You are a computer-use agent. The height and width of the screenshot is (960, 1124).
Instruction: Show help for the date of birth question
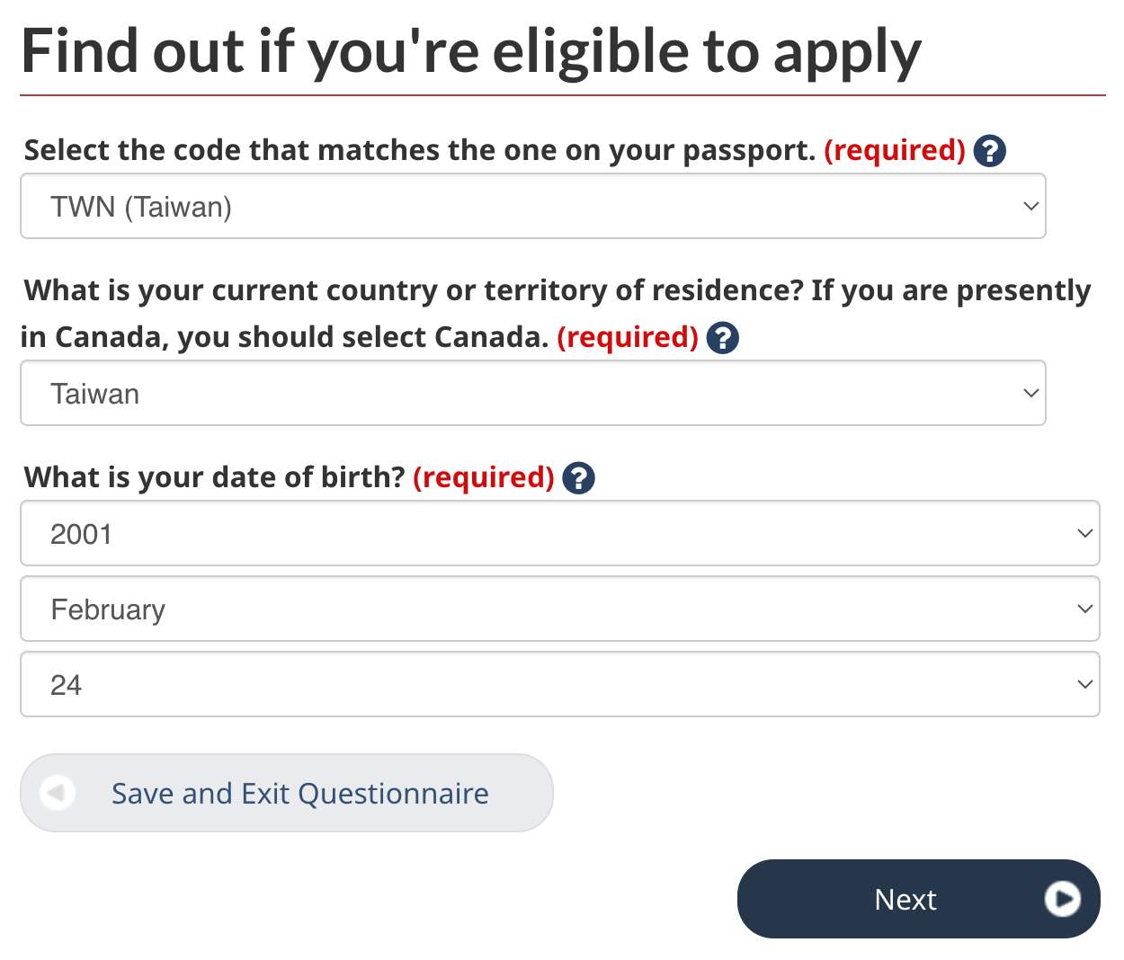point(578,478)
